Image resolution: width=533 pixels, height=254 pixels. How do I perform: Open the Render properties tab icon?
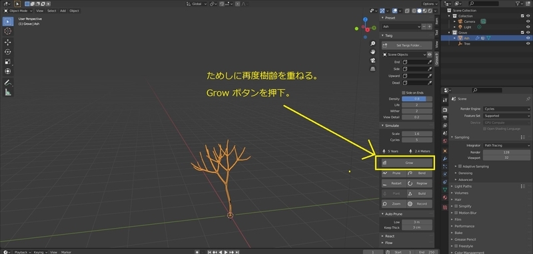click(x=445, y=110)
